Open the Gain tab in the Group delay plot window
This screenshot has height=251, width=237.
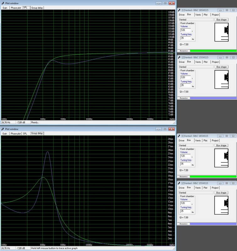coord(5,134)
